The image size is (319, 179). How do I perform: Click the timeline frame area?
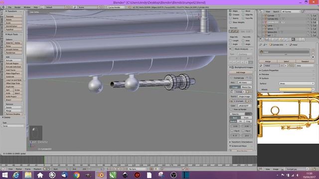coord(128,160)
